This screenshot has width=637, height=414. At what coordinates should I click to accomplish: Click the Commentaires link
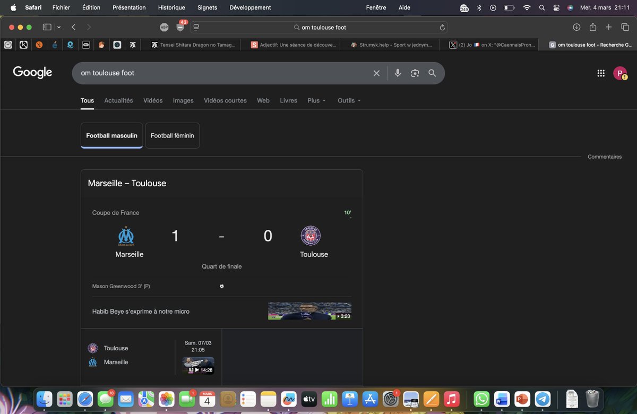point(605,157)
